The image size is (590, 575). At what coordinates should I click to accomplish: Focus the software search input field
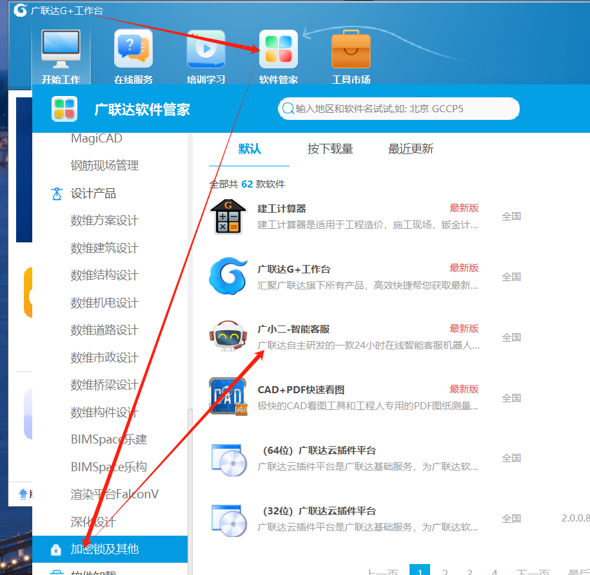(399, 109)
